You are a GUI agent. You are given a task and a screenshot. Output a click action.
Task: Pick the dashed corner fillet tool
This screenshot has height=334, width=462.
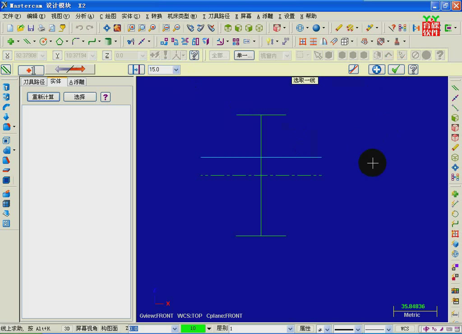(x=76, y=42)
